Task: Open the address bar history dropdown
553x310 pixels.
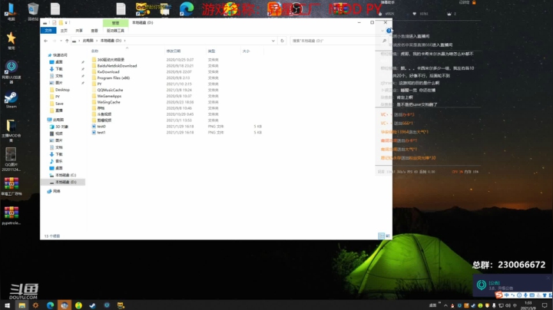Action: click(273, 41)
